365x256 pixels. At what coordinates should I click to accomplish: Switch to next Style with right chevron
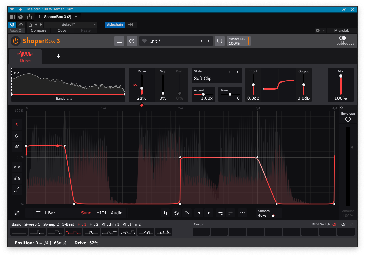pyautogui.click(x=237, y=72)
